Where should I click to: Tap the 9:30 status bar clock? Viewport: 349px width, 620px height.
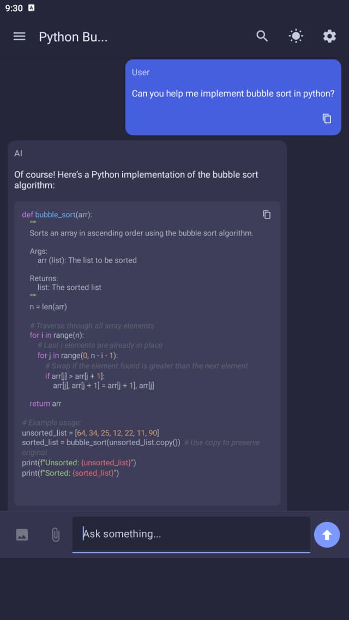point(13,8)
